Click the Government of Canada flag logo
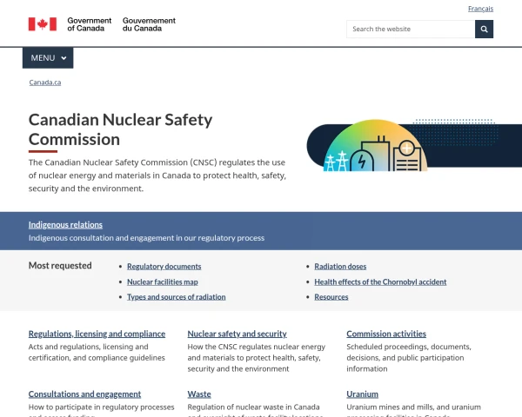Screen dimensions: 522x417 click(x=43, y=24)
